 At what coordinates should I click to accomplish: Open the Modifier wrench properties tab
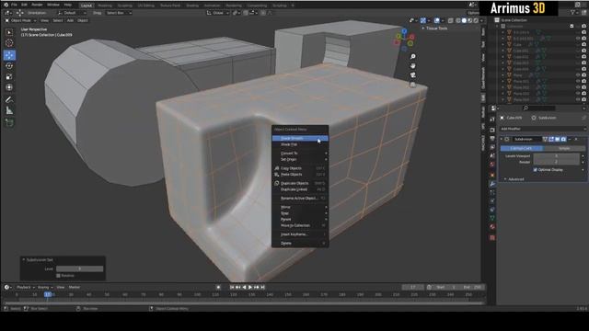492,184
